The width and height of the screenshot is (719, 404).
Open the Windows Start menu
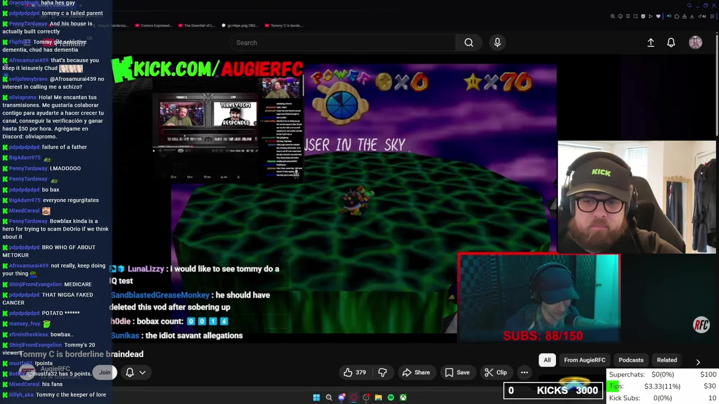pyautogui.click(x=316, y=398)
